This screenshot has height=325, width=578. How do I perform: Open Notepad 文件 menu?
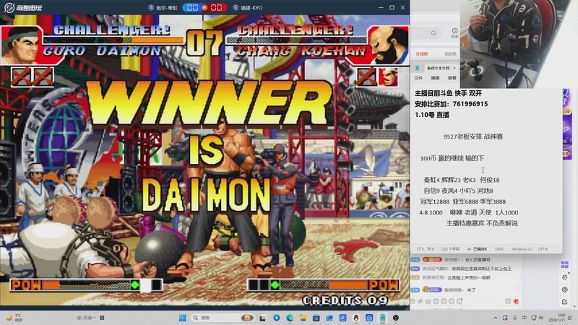click(x=418, y=78)
